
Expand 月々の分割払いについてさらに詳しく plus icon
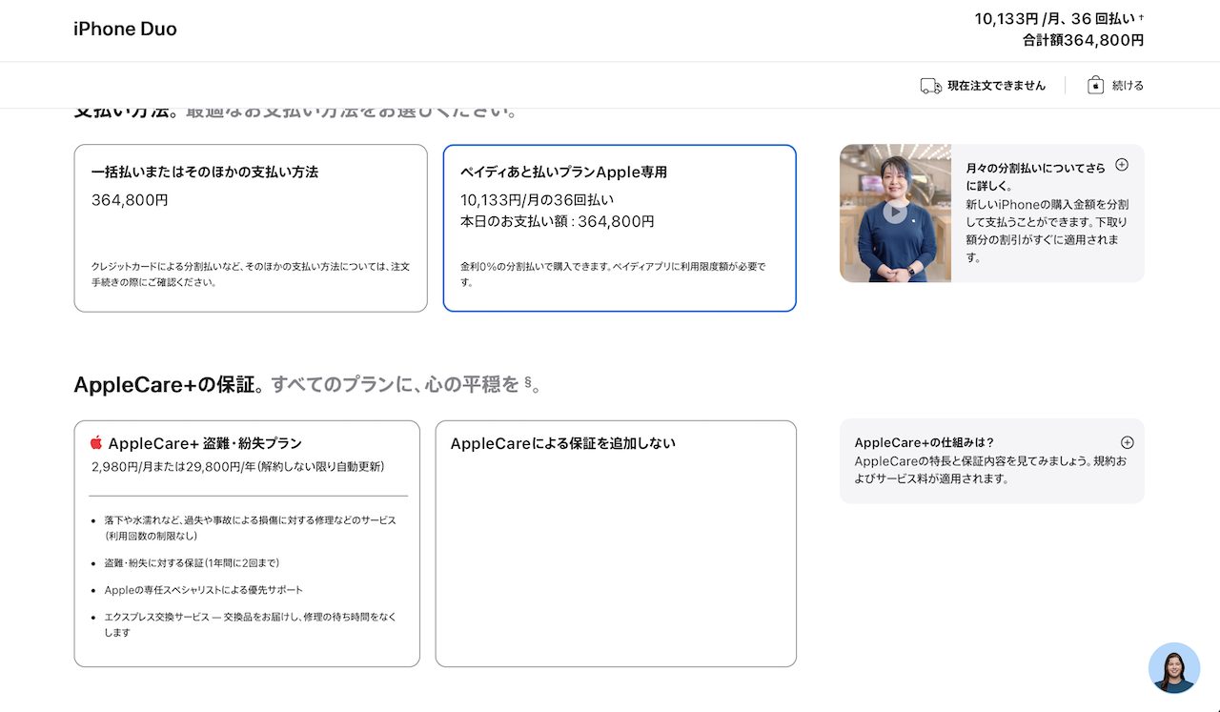(1122, 164)
